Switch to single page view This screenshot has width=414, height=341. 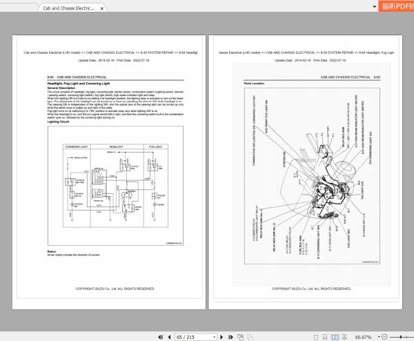[x=316, y=337]
